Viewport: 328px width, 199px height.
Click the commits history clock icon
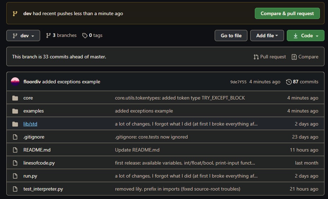click(289, 82)
